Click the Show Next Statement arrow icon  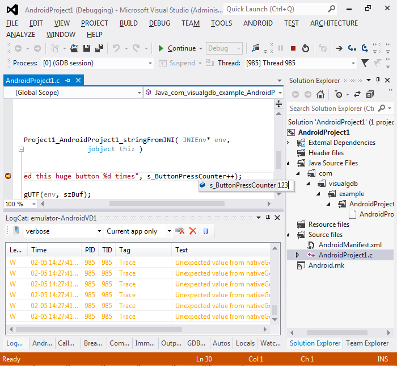pos(339,48)
